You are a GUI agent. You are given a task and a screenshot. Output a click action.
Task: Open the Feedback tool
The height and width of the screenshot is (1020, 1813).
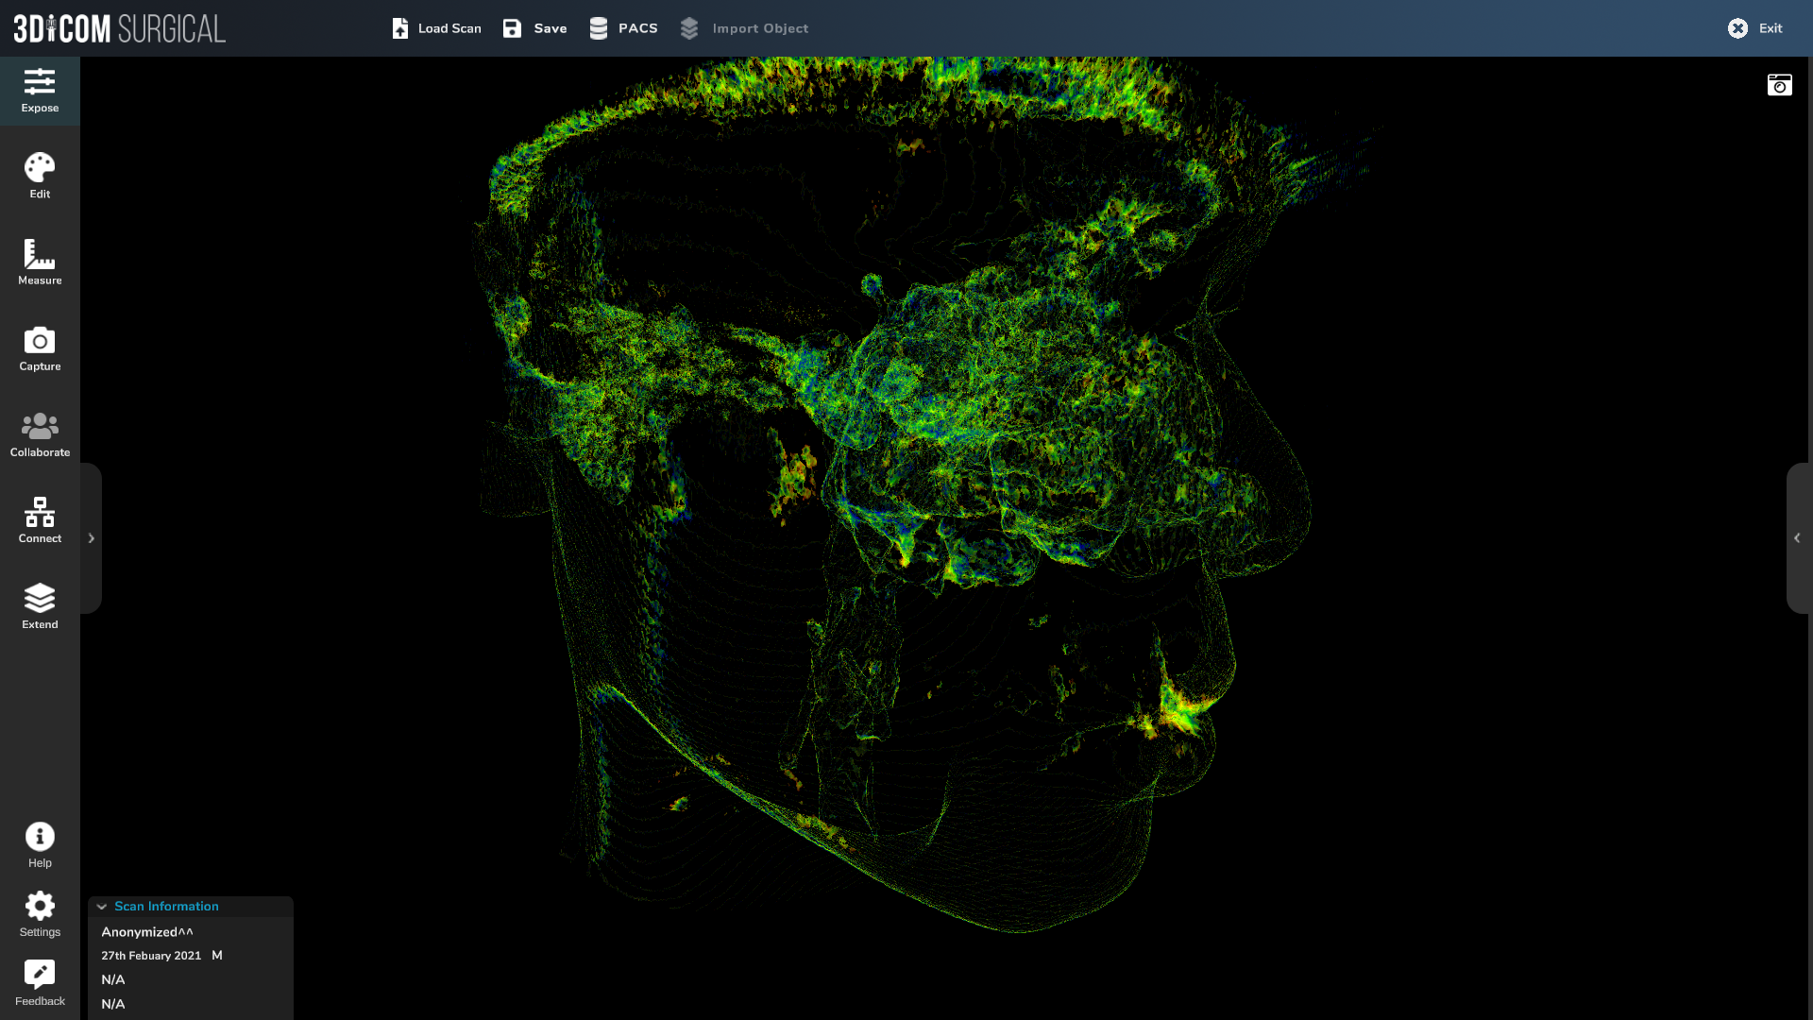coord(40,982)
